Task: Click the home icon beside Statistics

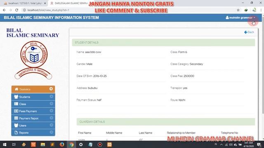Action: tap(16, 89)
